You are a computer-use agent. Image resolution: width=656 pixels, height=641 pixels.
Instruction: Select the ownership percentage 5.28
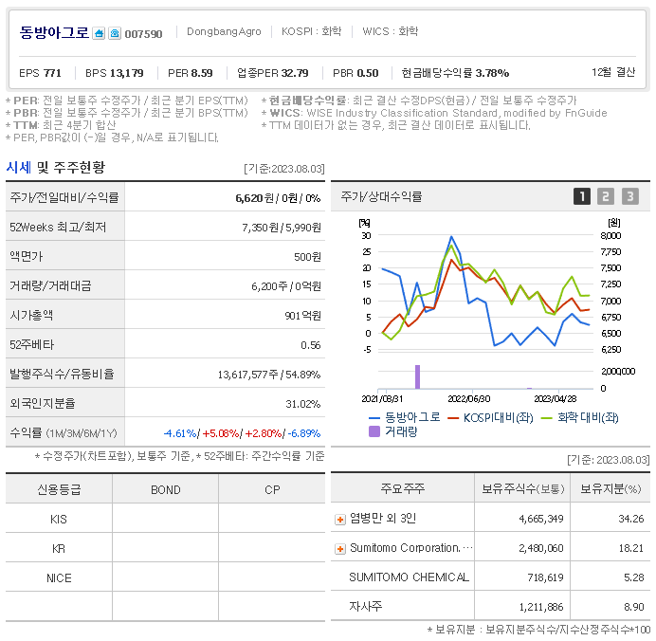coord(633,577)
